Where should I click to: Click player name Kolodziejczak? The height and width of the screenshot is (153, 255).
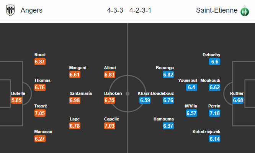(206, 132)
